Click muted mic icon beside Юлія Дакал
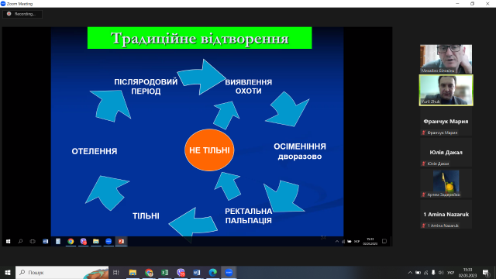The image size is (496, 279). click(424, 164)
